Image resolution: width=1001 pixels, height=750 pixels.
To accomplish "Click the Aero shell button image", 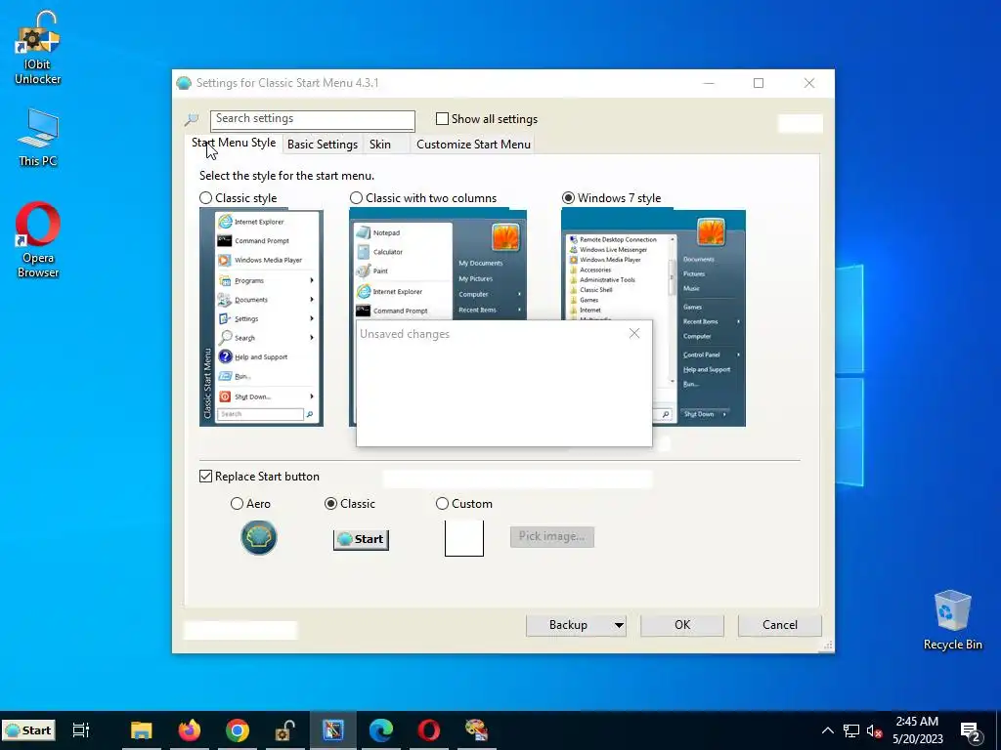I will click(x=258, y=538).
